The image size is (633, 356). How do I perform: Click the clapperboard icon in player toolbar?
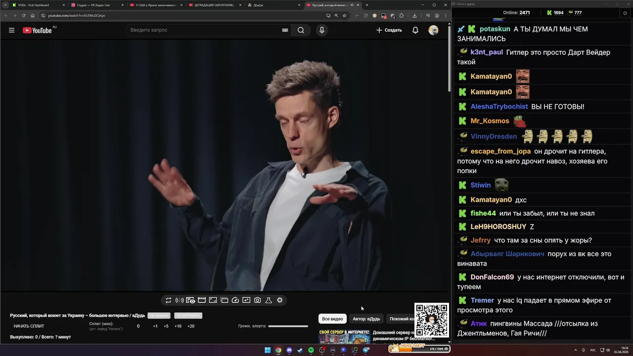click(x=202, y=300)
